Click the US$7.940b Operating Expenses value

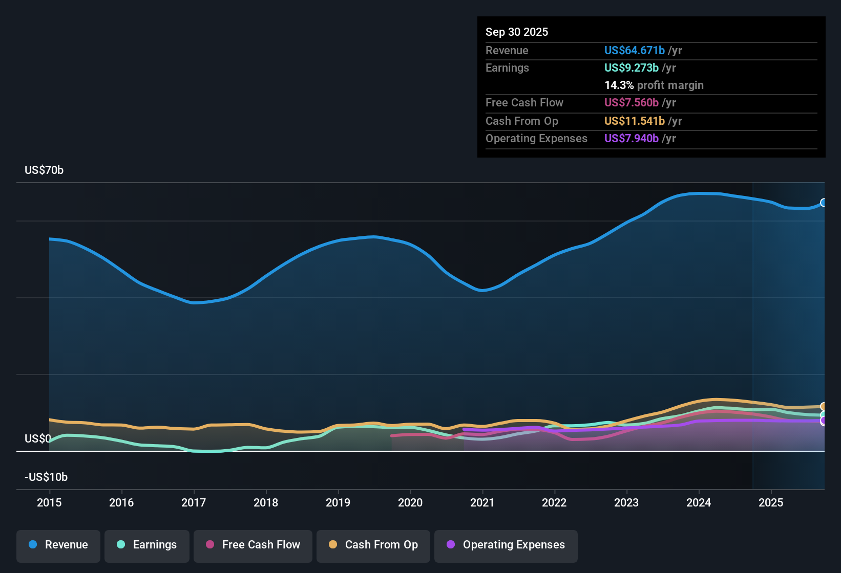[632, 138]
